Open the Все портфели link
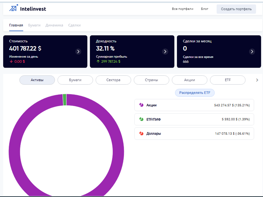This screenshot has width=263, height=197. click(183, 9)
